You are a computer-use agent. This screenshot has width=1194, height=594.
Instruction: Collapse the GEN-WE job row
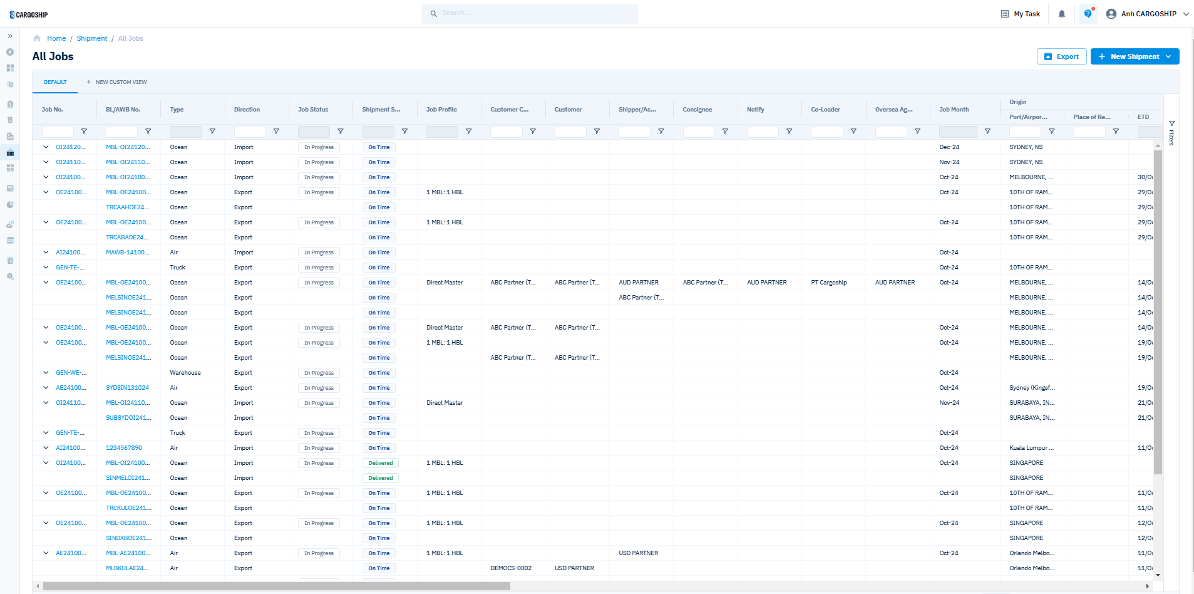coord(46,373)
